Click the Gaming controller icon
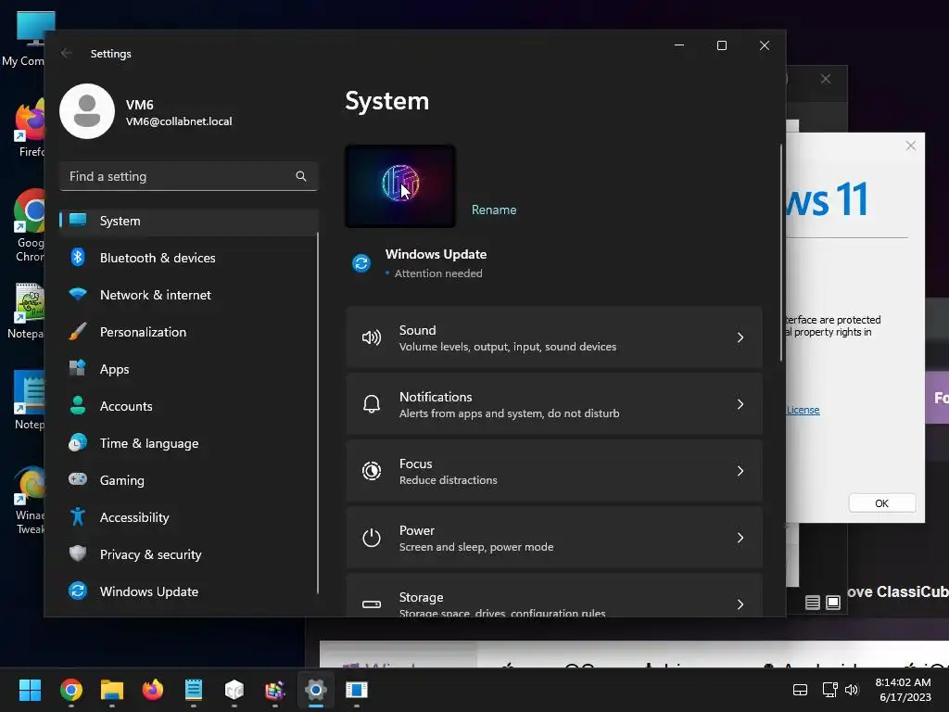The width and height of the screenshot is (949, 712). point(78,479)
